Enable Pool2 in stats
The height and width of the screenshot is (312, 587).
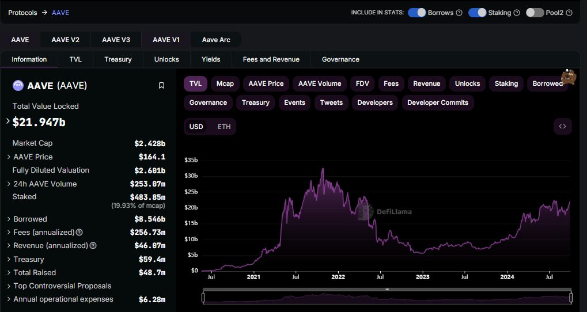[x=535, y=13]
